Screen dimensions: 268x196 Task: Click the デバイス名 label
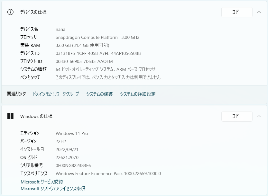pyautogui.click(x=29, y=29)
